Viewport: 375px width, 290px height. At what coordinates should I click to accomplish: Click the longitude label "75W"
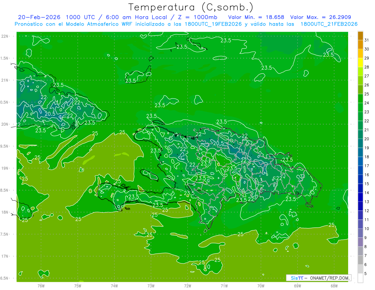click(78, 286)
